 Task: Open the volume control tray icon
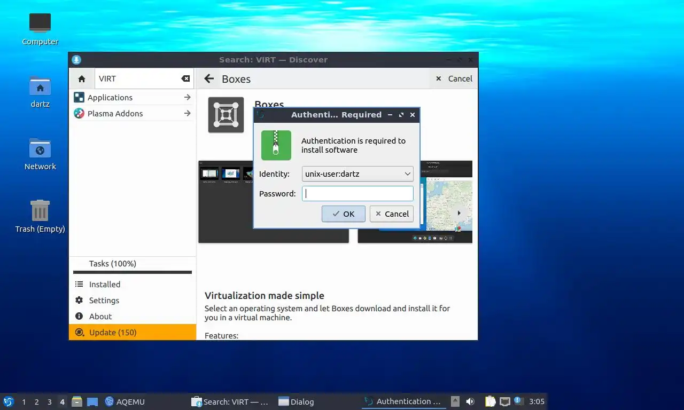470,401
